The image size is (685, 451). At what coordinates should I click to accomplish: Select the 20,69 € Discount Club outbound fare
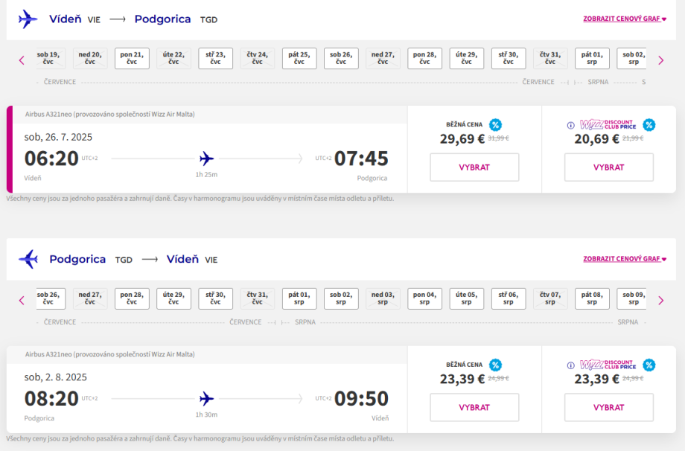[x=608, y=167]
